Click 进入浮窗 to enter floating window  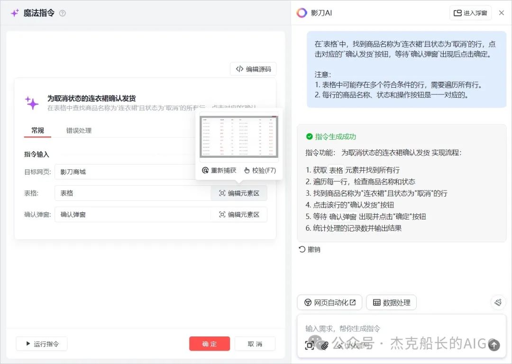coord(471,13)
